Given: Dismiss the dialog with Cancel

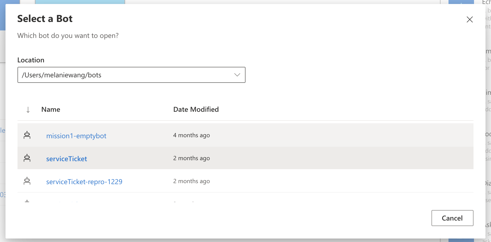Looking at the screenshot, I should coord(452,218).
